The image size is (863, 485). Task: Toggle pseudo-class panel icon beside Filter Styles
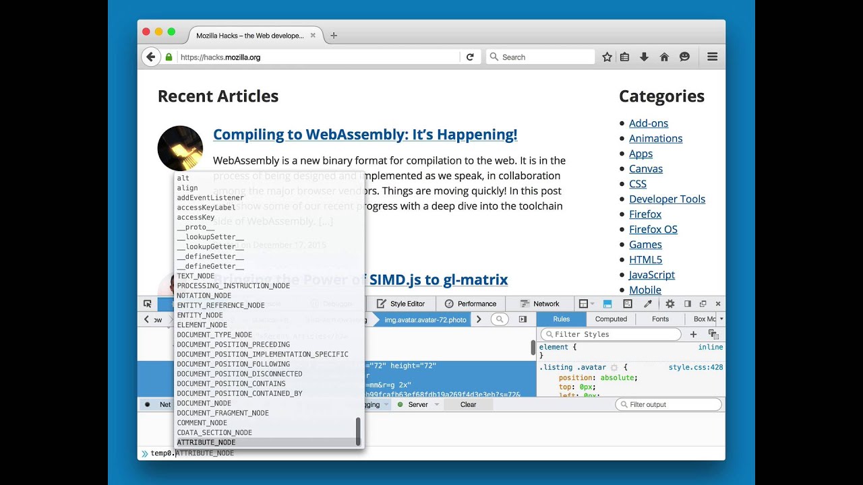click(713, 334)
